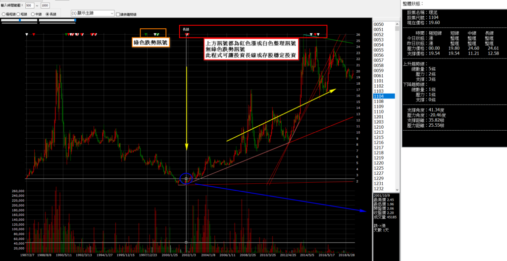Click the stock list scrollbar down arrow
Viewport: 507px width, 261px height.
click(397, 189)
